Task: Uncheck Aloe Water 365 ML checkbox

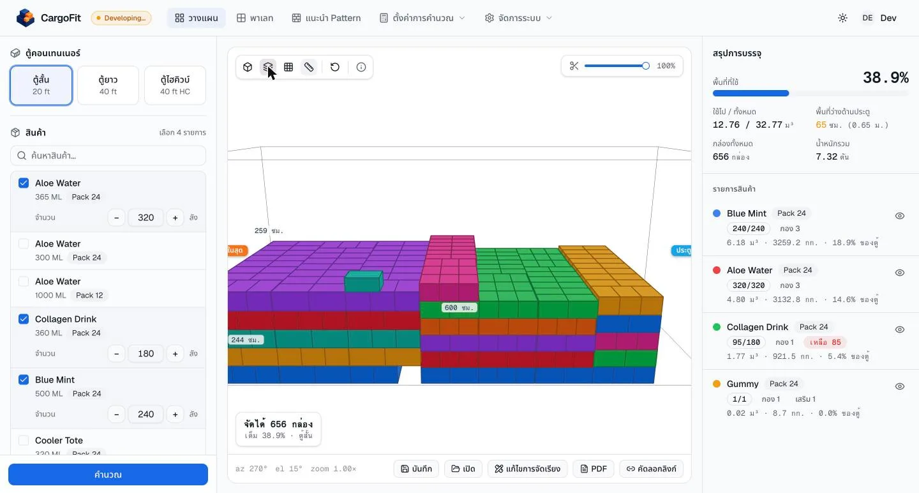Action: point(24,183)
